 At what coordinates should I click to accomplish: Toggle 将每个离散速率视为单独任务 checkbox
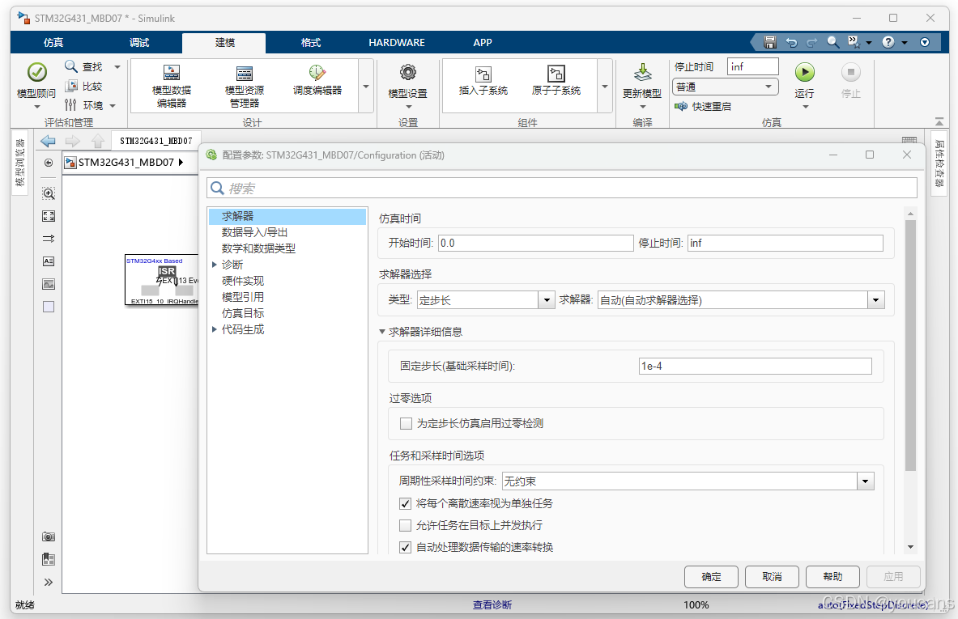[405, 503]
